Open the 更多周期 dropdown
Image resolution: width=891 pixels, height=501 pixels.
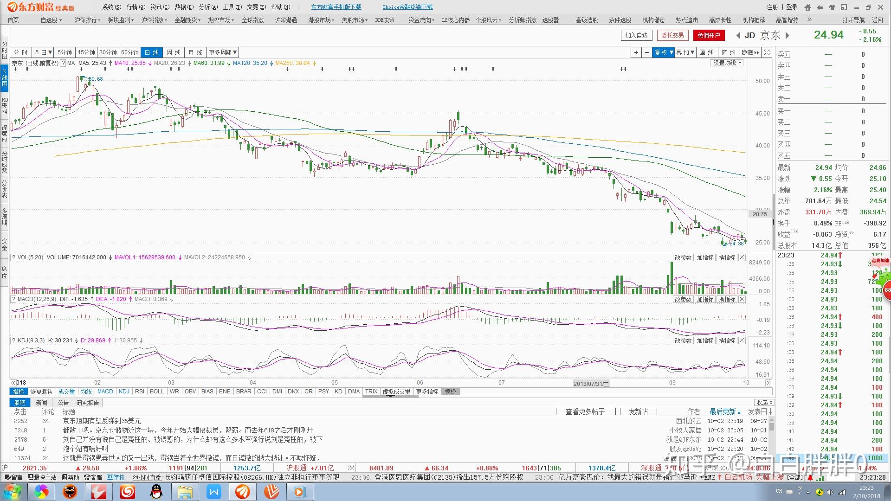(x=223, y=52)
